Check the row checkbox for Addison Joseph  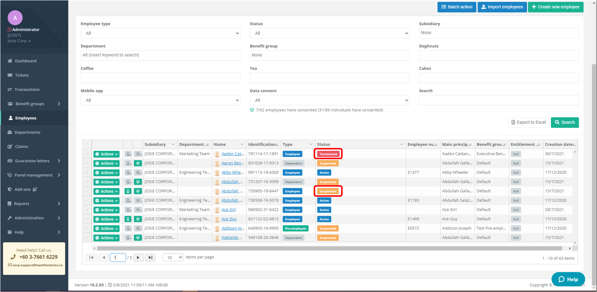tap(87, 228)
